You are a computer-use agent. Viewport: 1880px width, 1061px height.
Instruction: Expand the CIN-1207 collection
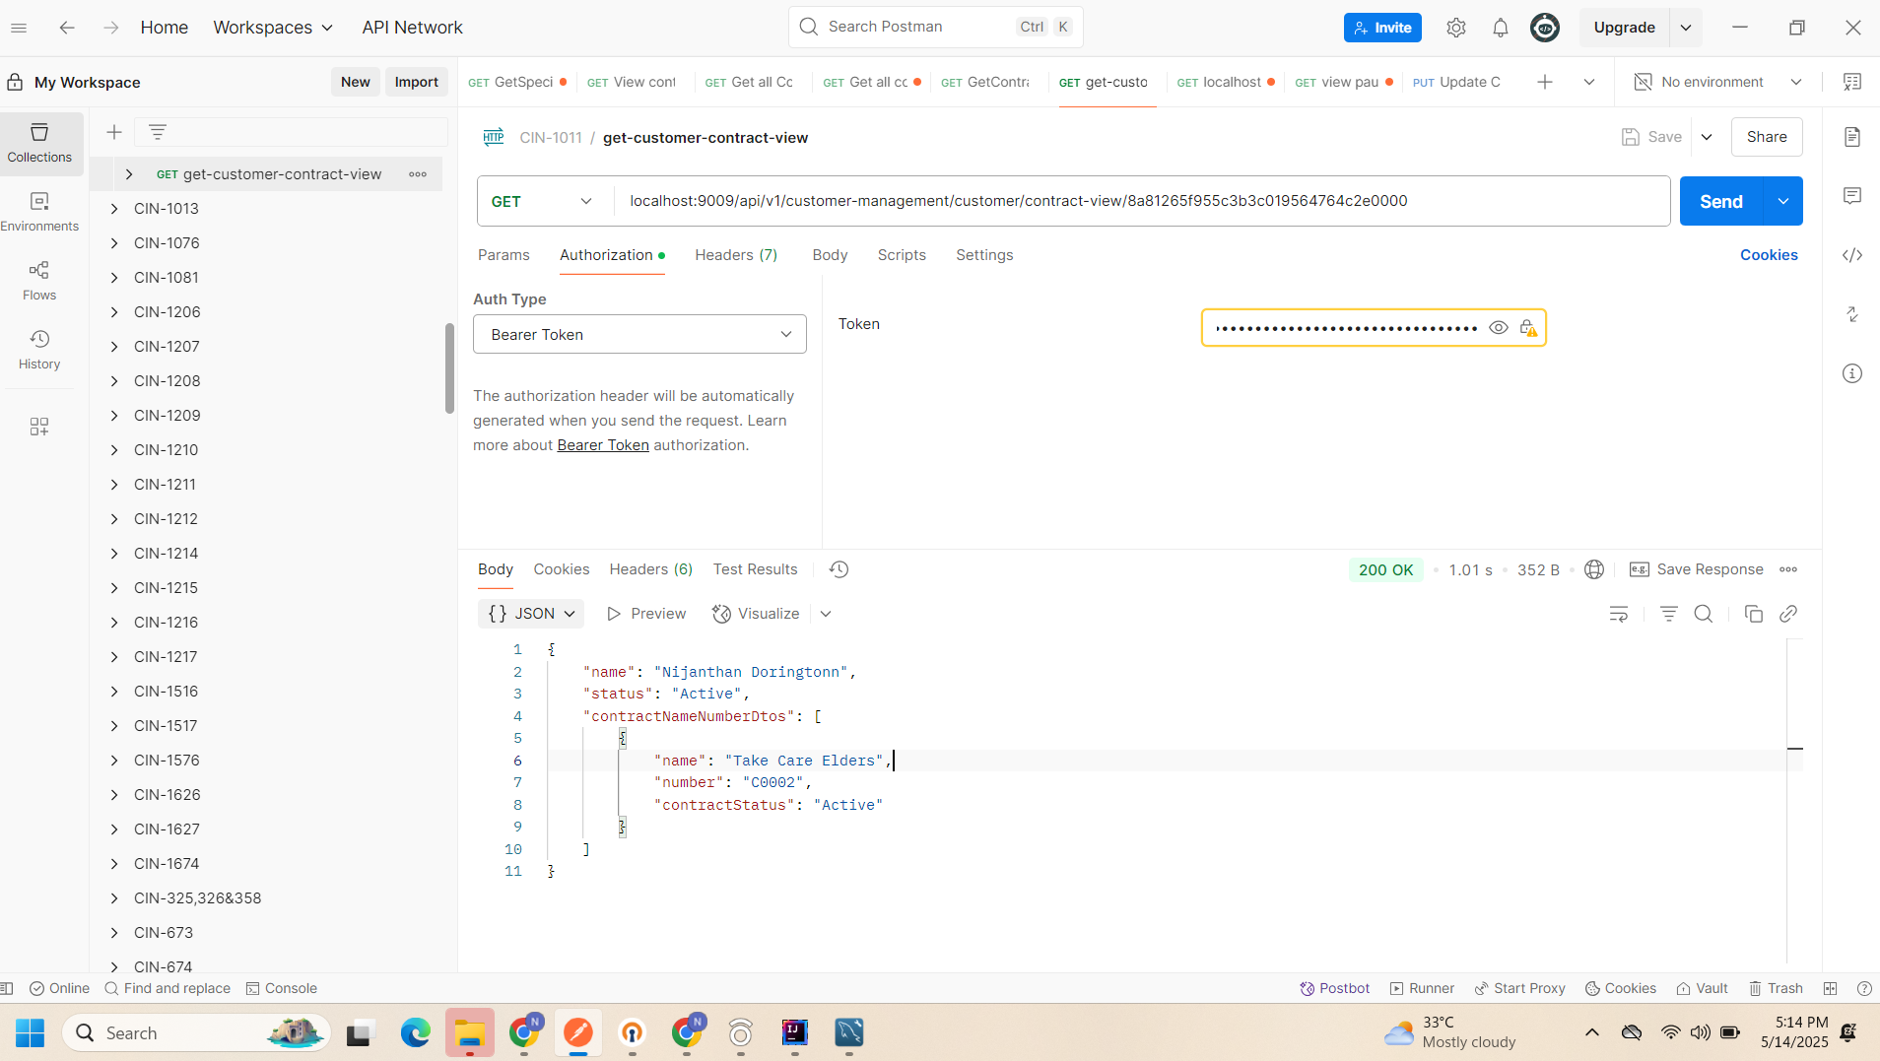point(114,347)
